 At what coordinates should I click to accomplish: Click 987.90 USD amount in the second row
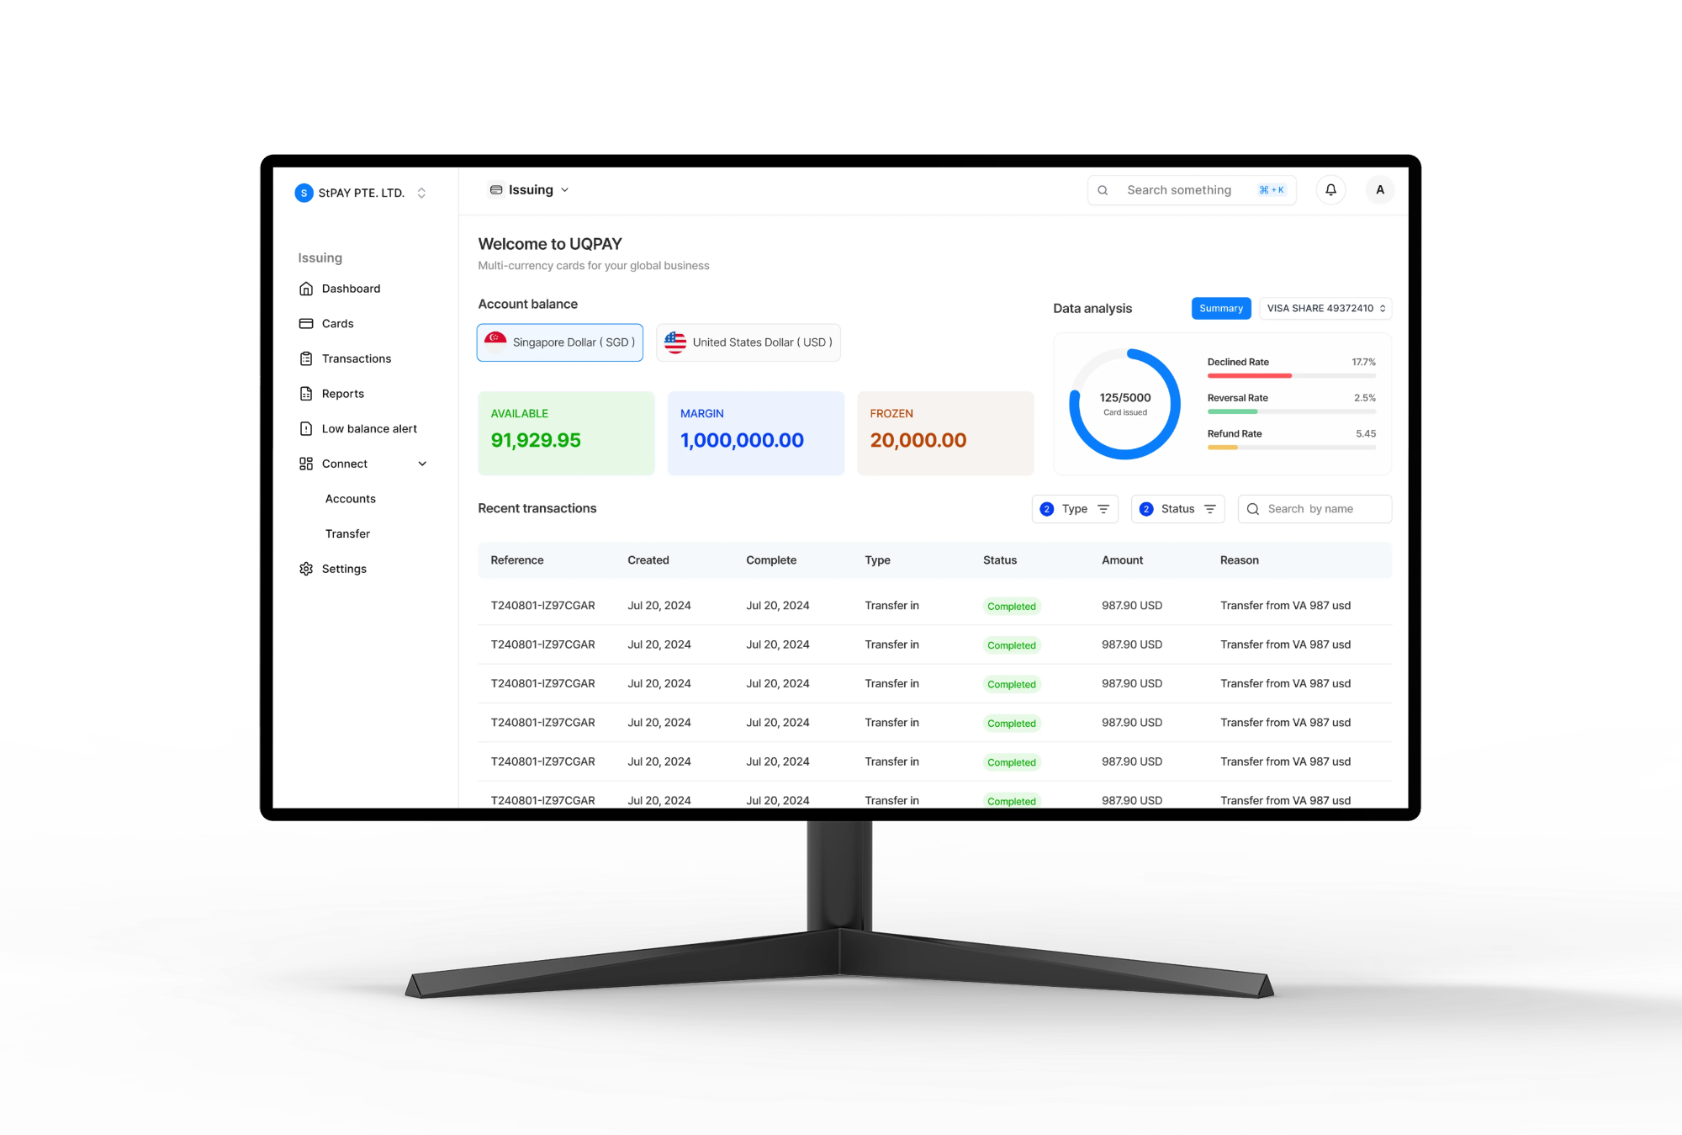(x=1132, y=644)
